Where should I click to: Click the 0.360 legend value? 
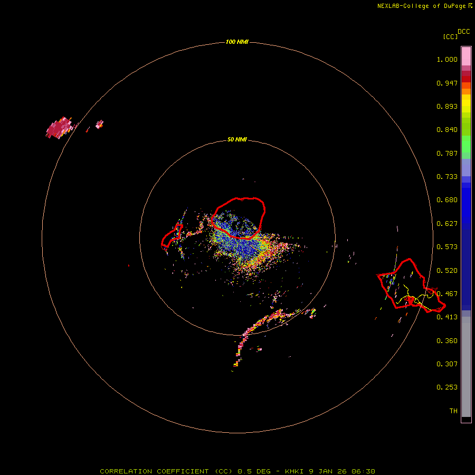pyautogui.click(x=447, y=341)
